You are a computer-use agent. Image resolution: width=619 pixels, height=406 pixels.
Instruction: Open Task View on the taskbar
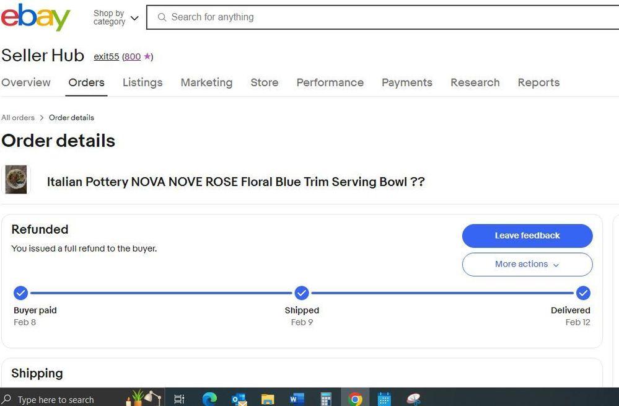[x=179, y=399]
